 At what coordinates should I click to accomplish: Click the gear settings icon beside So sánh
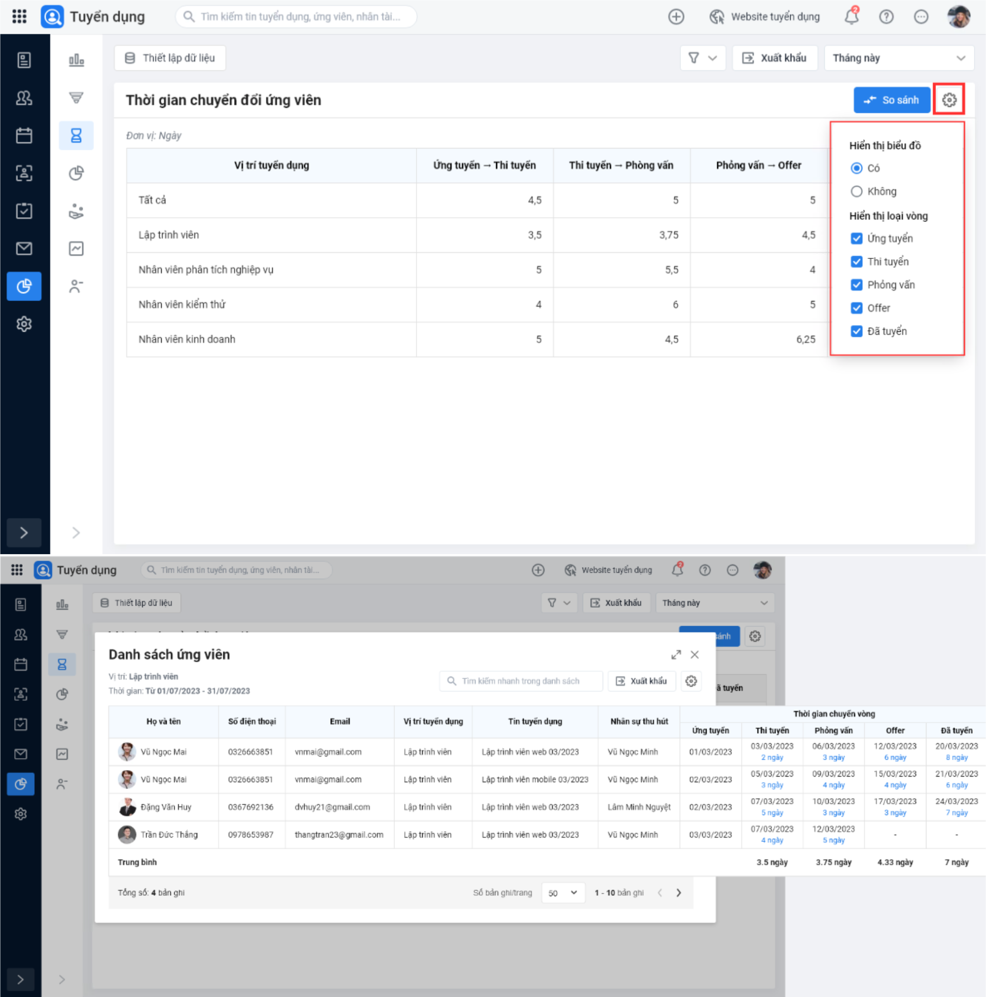949,100
